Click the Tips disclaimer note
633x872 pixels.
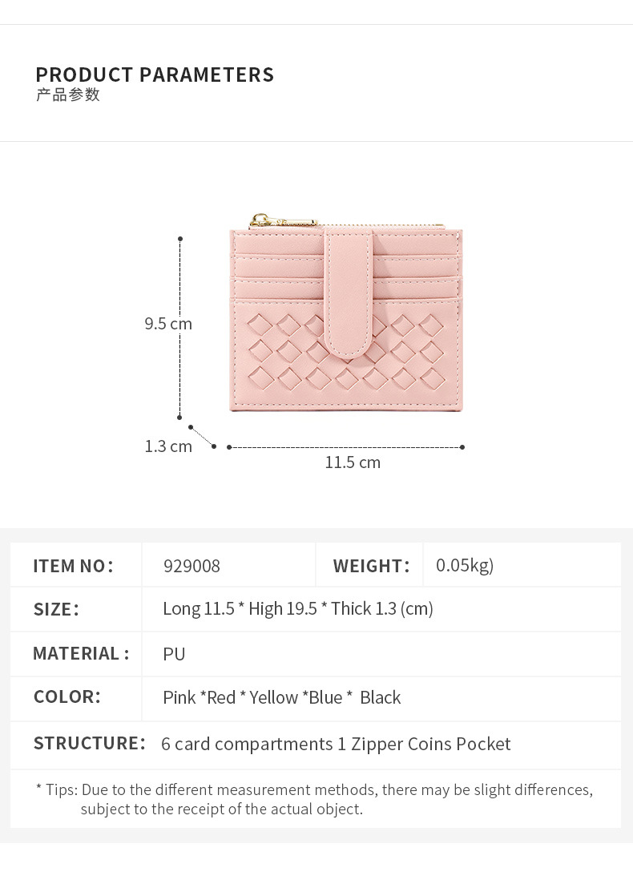315,799
